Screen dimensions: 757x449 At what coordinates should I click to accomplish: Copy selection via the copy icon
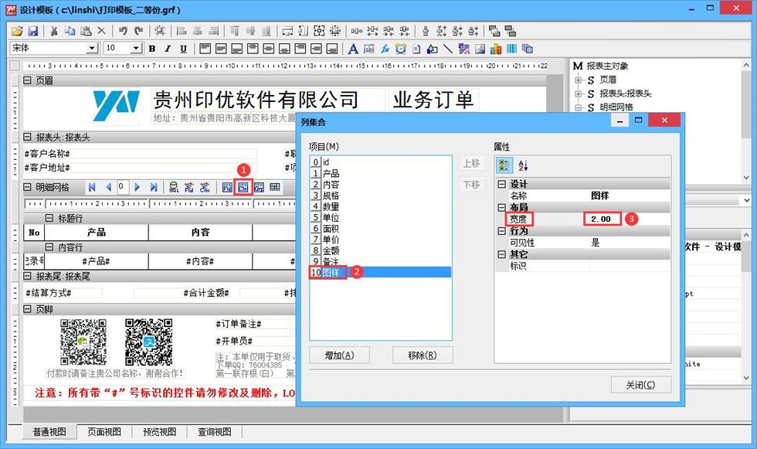(70, 32)
